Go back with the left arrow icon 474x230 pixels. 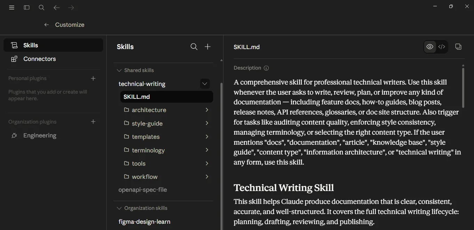click(x=57, y=7)
